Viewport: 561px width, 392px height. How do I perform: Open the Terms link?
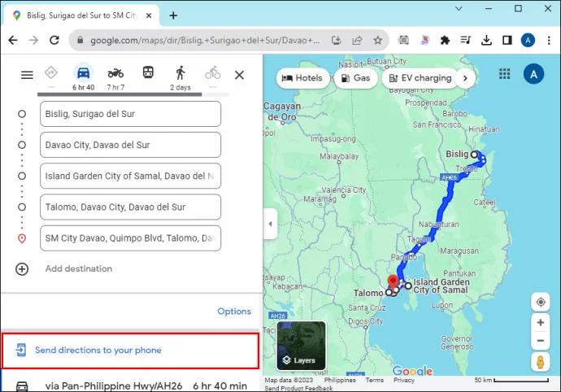374,380
